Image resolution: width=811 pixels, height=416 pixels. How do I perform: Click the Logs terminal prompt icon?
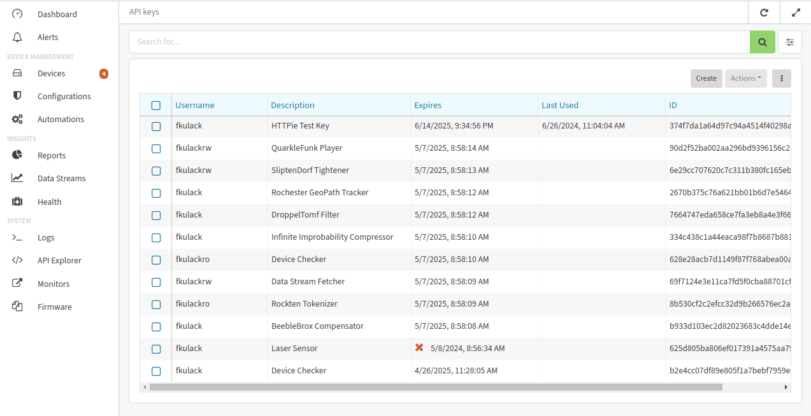point(17,237)
